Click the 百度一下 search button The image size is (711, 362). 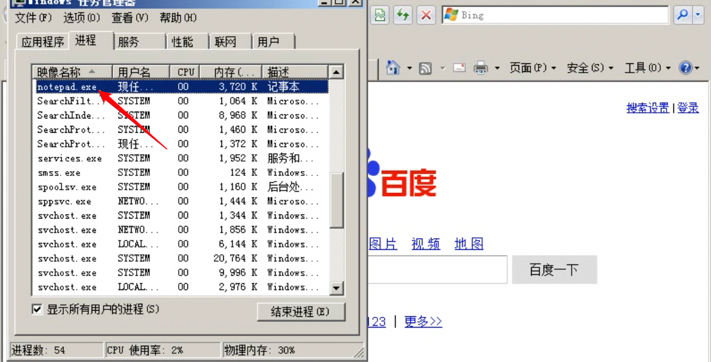coord(554,269)
